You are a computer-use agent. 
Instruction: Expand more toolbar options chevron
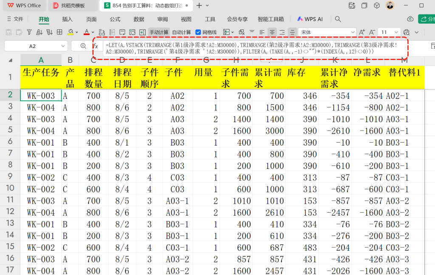416,32
